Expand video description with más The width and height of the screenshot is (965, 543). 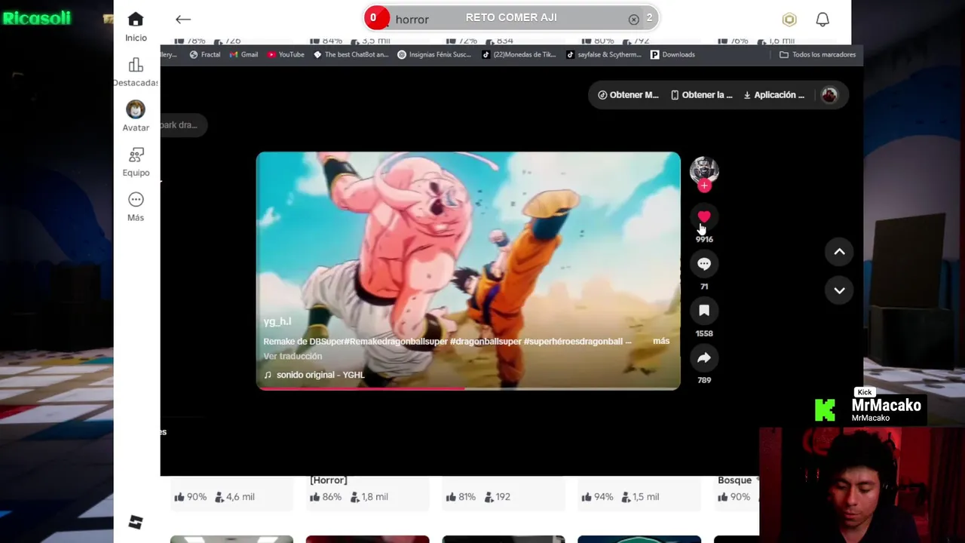pyautogui.click(x=661, y=341)
